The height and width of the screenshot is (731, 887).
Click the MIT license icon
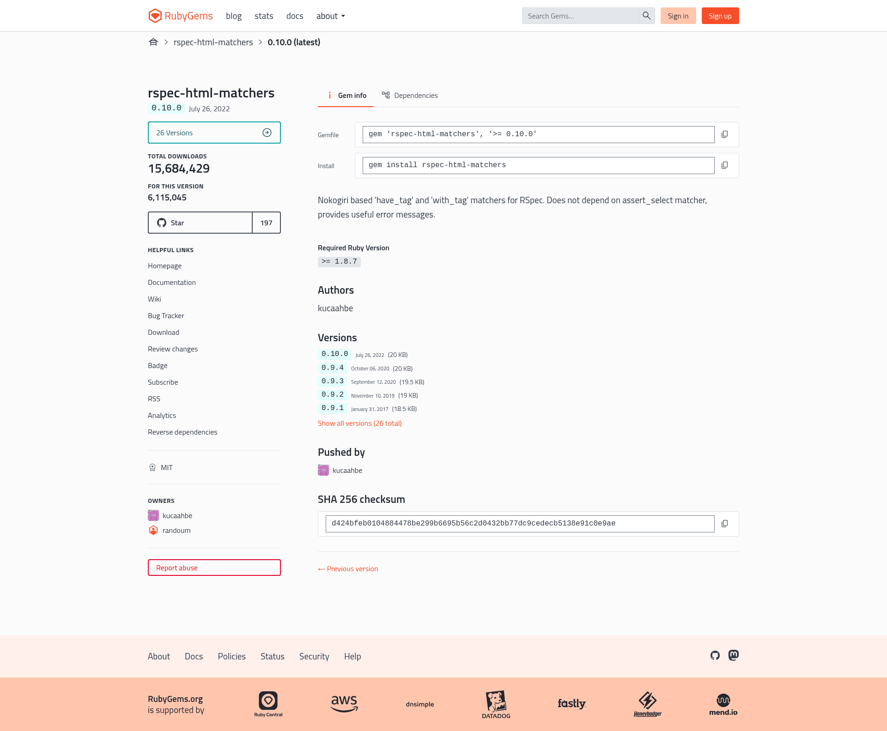pyautogui.click(x=152, y=467)
